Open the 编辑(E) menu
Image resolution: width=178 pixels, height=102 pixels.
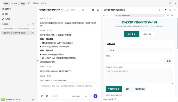click(x=36, y=3)
